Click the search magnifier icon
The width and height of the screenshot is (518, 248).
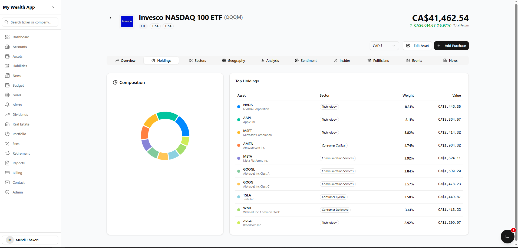pyautogui.click(x=6, y=22)
